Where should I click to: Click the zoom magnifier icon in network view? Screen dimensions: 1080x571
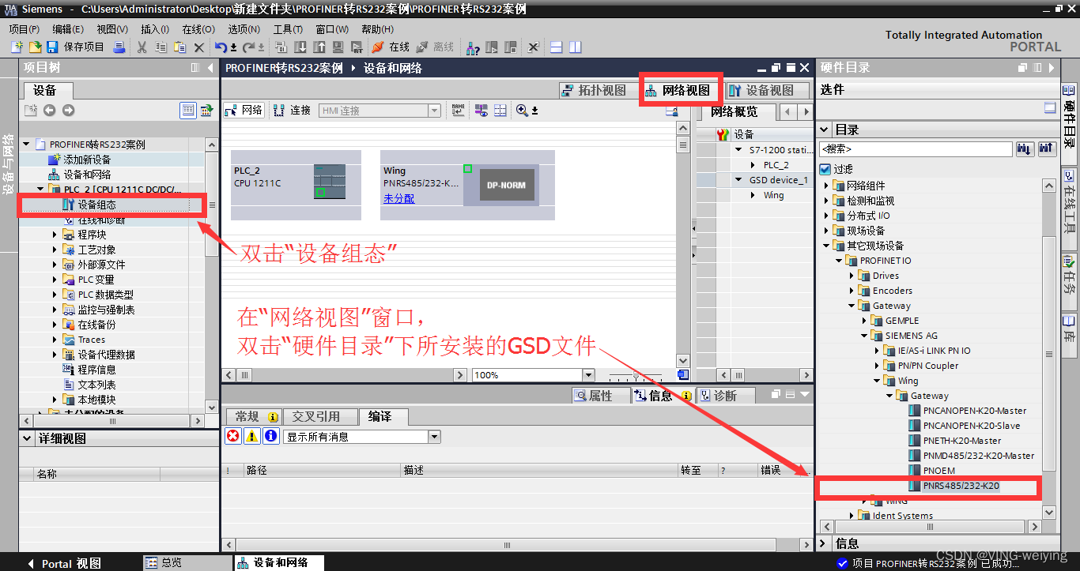[x=522, y=111]
